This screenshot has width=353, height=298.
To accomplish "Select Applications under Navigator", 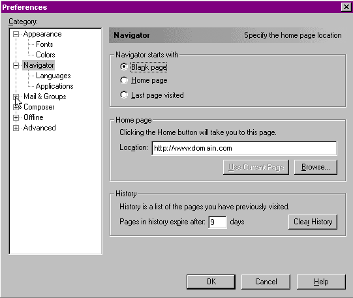I will click(x=54, y=86).
